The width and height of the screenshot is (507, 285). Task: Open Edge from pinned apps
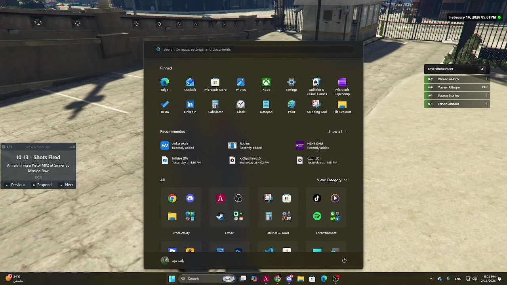(x=165, y=84)
